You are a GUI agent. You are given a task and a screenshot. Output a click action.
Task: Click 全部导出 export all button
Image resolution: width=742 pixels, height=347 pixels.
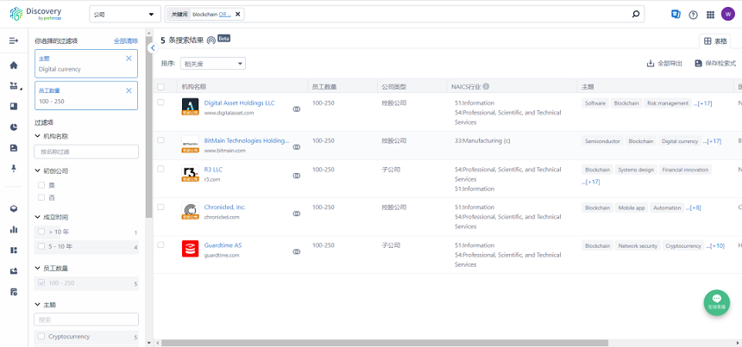[664, 64]
